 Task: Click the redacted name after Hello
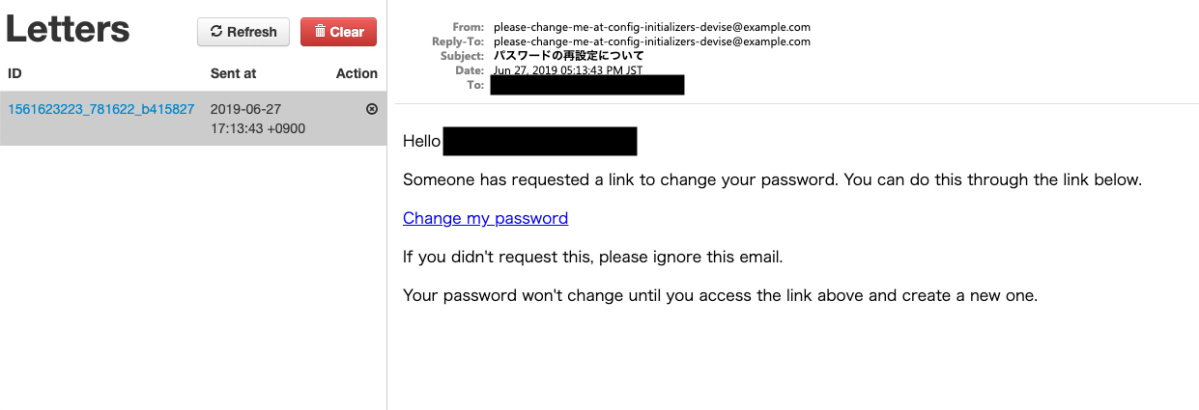(x=539, y=141)
